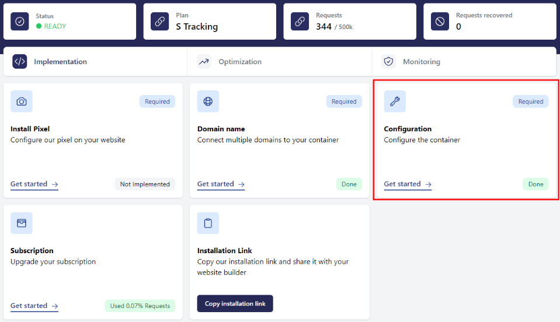Open Get started under Install Pixel
The image size is (560, 322).
coord(34,184)
